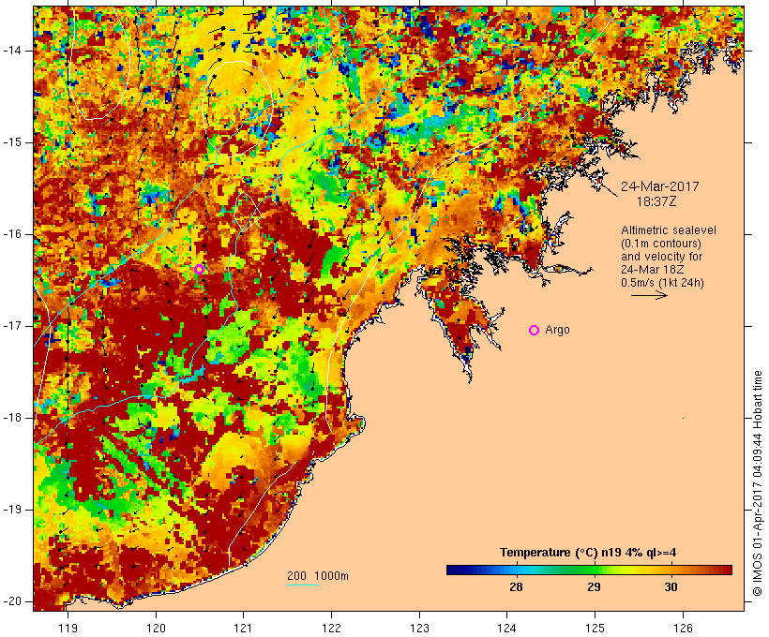Image resolution: width=769 pixels, height=637 pixels.
Task: Click the 'Temperature (°C) n19 4% ql>=4' title
Action: point(588,553)
